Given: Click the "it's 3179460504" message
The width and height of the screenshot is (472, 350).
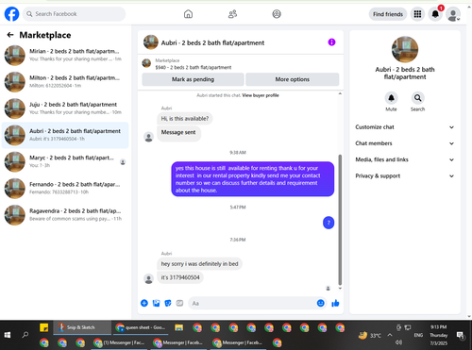Looking at the screenshot, I should [180, 277].
